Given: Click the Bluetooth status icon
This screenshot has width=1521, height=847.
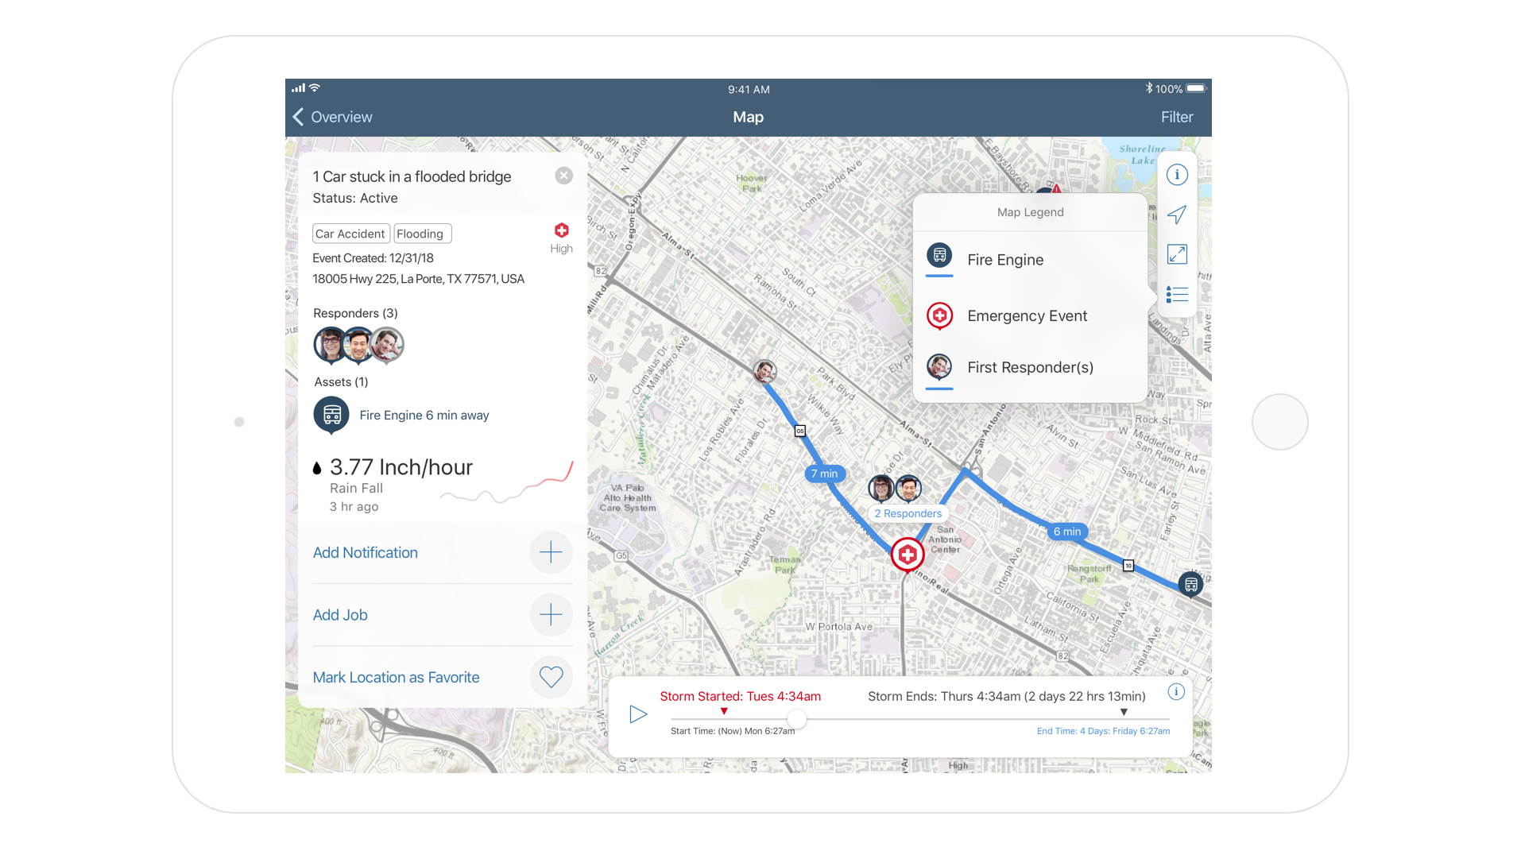Looking at the screenshot, I should pyautogui.click(x=1148, y=88).
